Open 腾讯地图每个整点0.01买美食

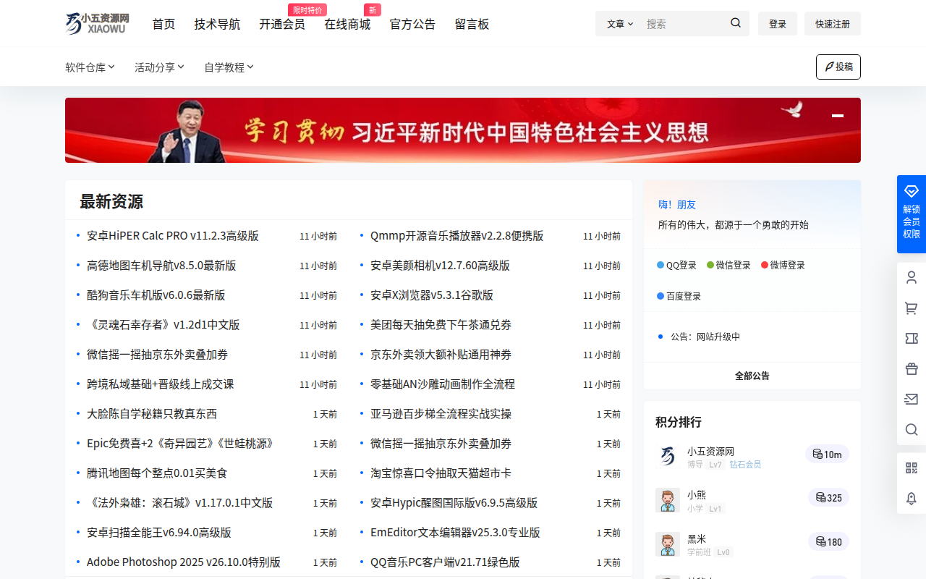tap(157, 473)
